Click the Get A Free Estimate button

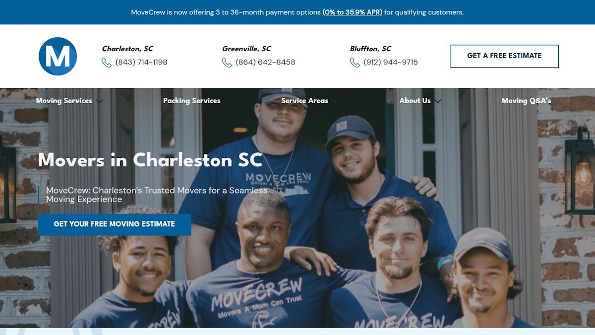tap(504, 56)
